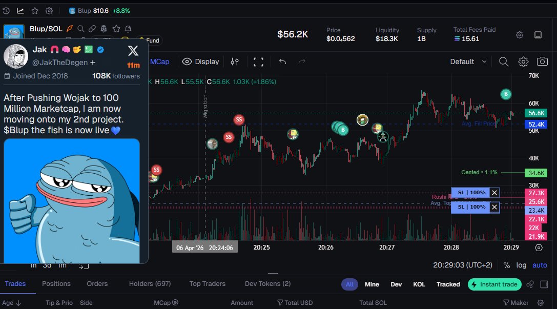Select the All trades filter
Image resolution: width=557 pixels, height=309 pixels.
(349, 284)
